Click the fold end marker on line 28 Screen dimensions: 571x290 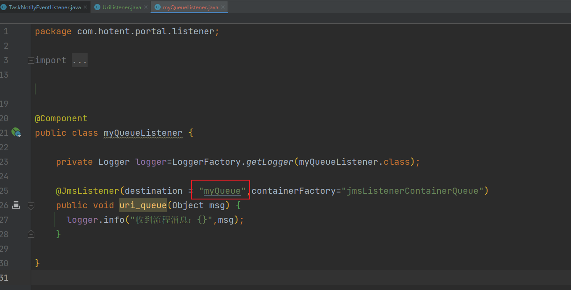31,234
